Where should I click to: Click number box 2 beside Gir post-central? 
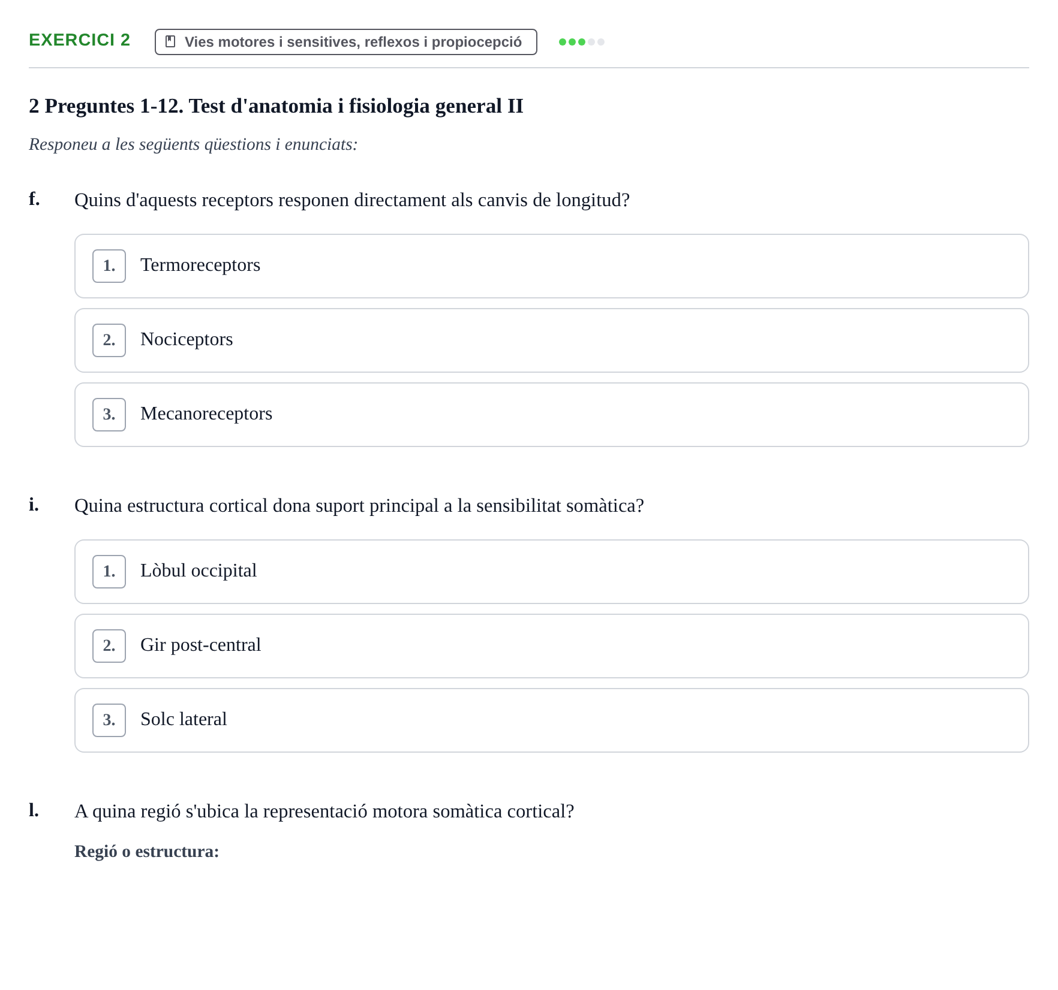[109, 646]
